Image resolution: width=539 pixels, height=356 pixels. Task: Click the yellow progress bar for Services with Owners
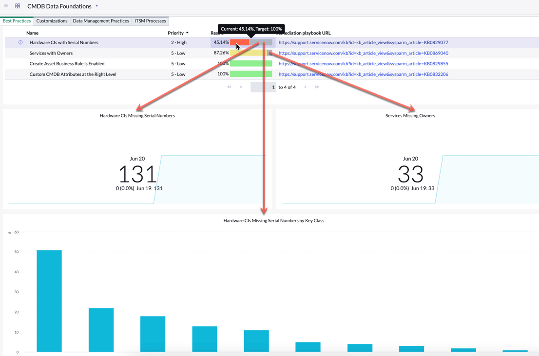[x=248, y=53]
